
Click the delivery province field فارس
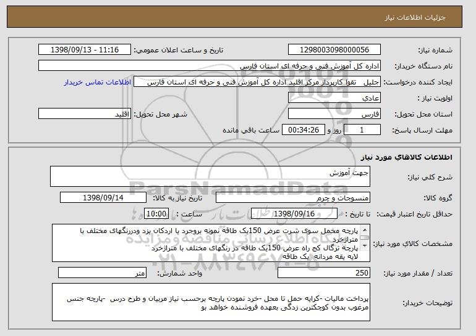click(334, 114)
